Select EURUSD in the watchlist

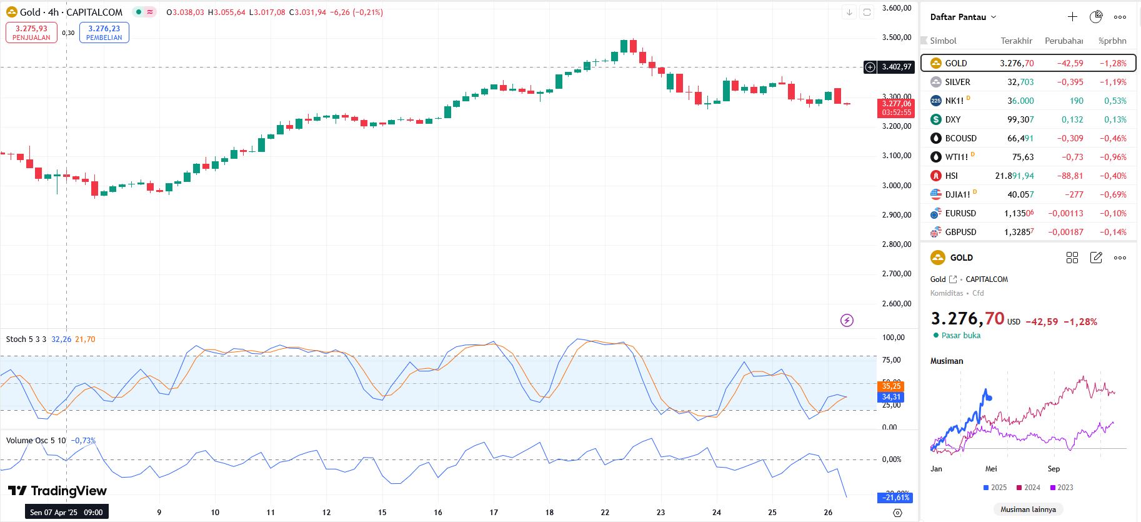(x=960, y=213)
